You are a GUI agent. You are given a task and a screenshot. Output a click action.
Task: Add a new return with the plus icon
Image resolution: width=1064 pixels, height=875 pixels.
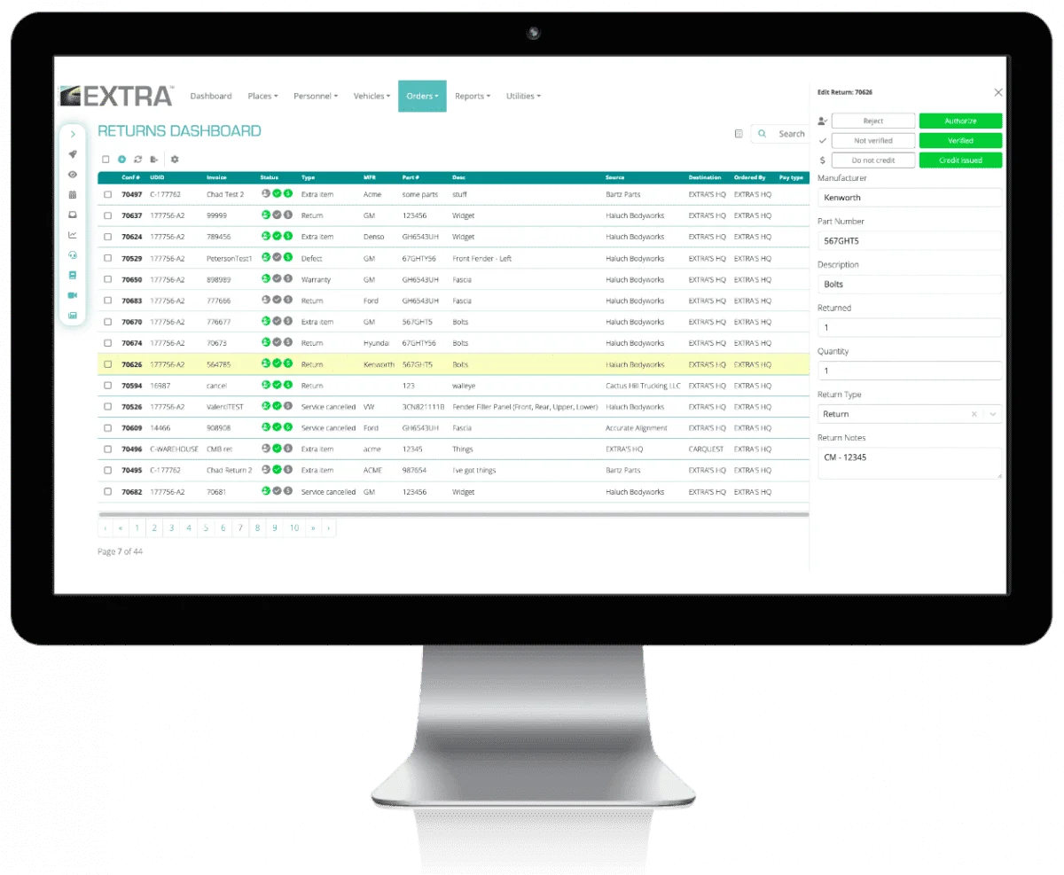(121, 160)
